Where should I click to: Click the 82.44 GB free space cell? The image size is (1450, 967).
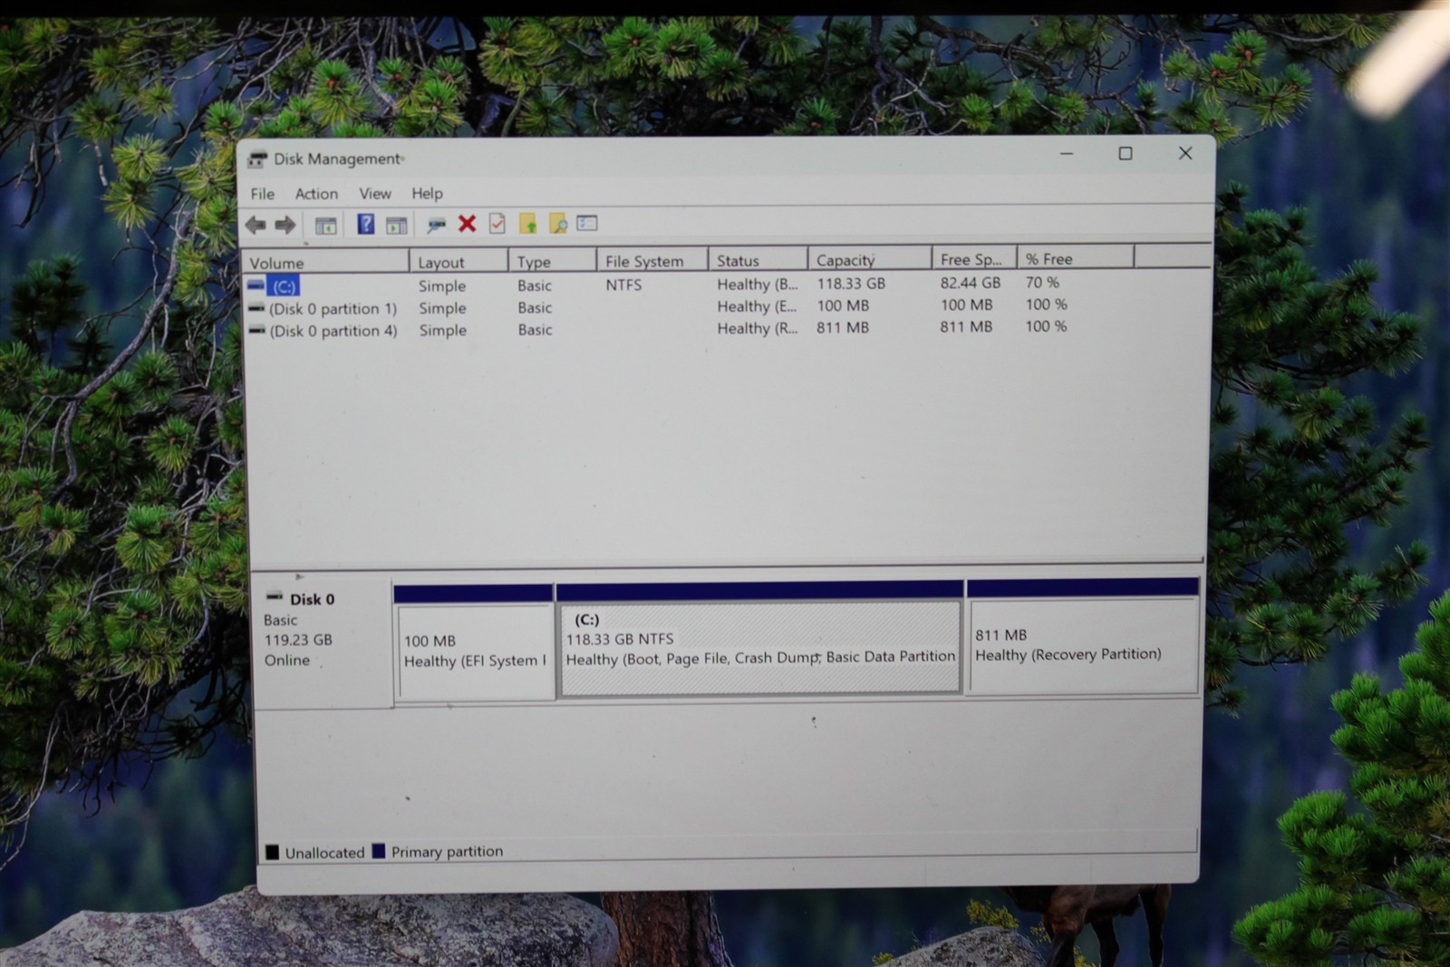pos(970,283)
